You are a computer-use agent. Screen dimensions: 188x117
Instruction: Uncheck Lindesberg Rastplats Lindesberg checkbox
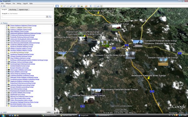click(x=7, y=76)
